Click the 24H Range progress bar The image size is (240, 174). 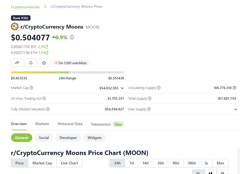(67, 72)
